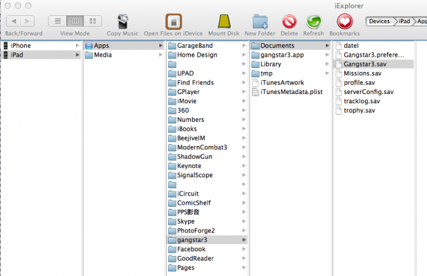Select the gangstar3 folder
The width and height of the screenshot is (427, 276).
coord(207,240)
